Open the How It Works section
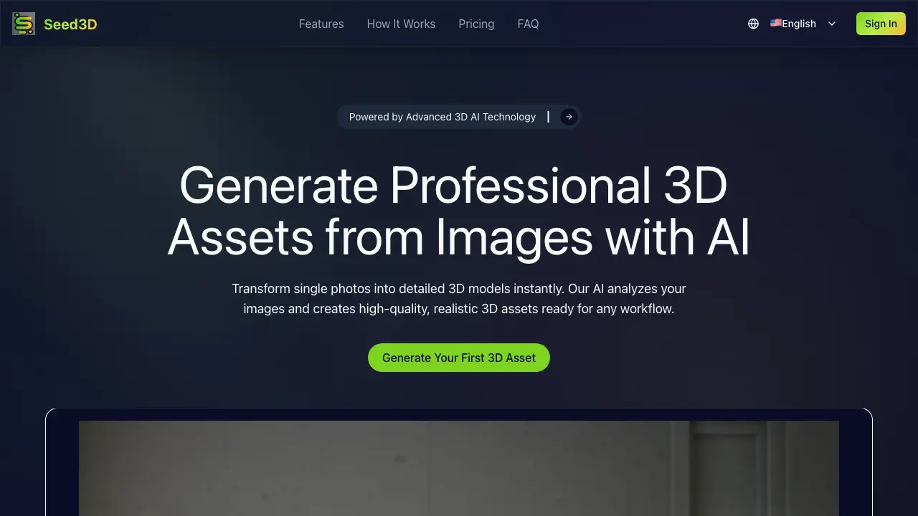 (x=401, y=24)
